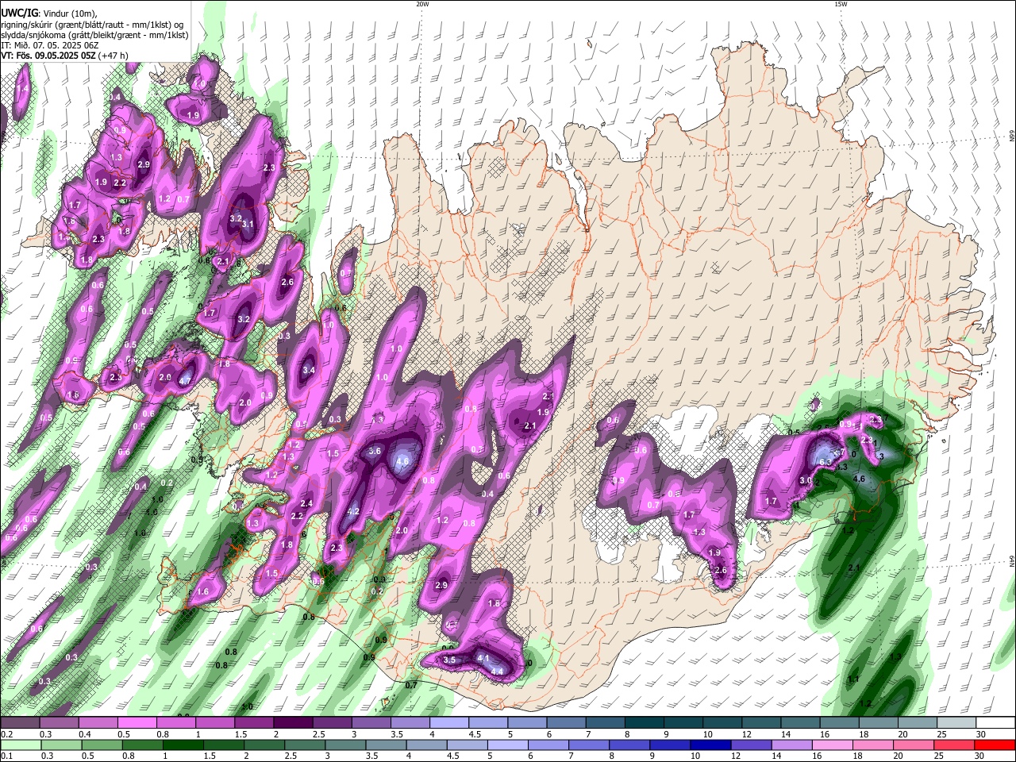This screenshot has width=1016, height=762.
Task: Click the '30' label on the purple snow scale
Action: 981,735
